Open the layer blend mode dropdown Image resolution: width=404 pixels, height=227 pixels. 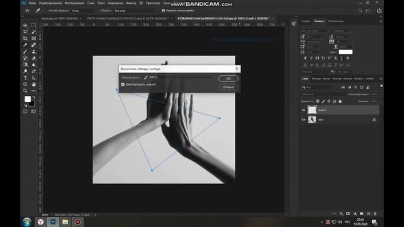click(x=323, y=95)
